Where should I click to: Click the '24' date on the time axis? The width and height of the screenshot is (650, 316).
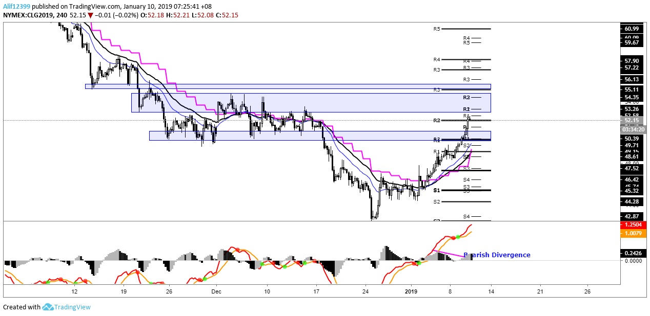(x=365, y=291)
